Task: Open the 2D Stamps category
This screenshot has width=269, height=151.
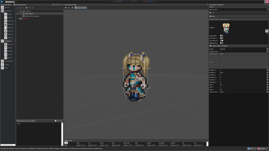Action: click(6, 41)
